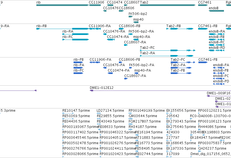The image size is (231, 158).
Task: Select the CG18607-RA transcript
Action: coord(126,45)
